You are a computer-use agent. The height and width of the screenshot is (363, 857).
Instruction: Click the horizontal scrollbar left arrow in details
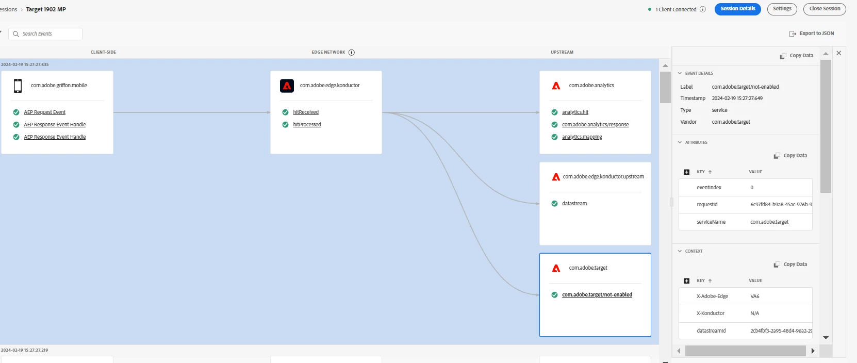[679, 351]
